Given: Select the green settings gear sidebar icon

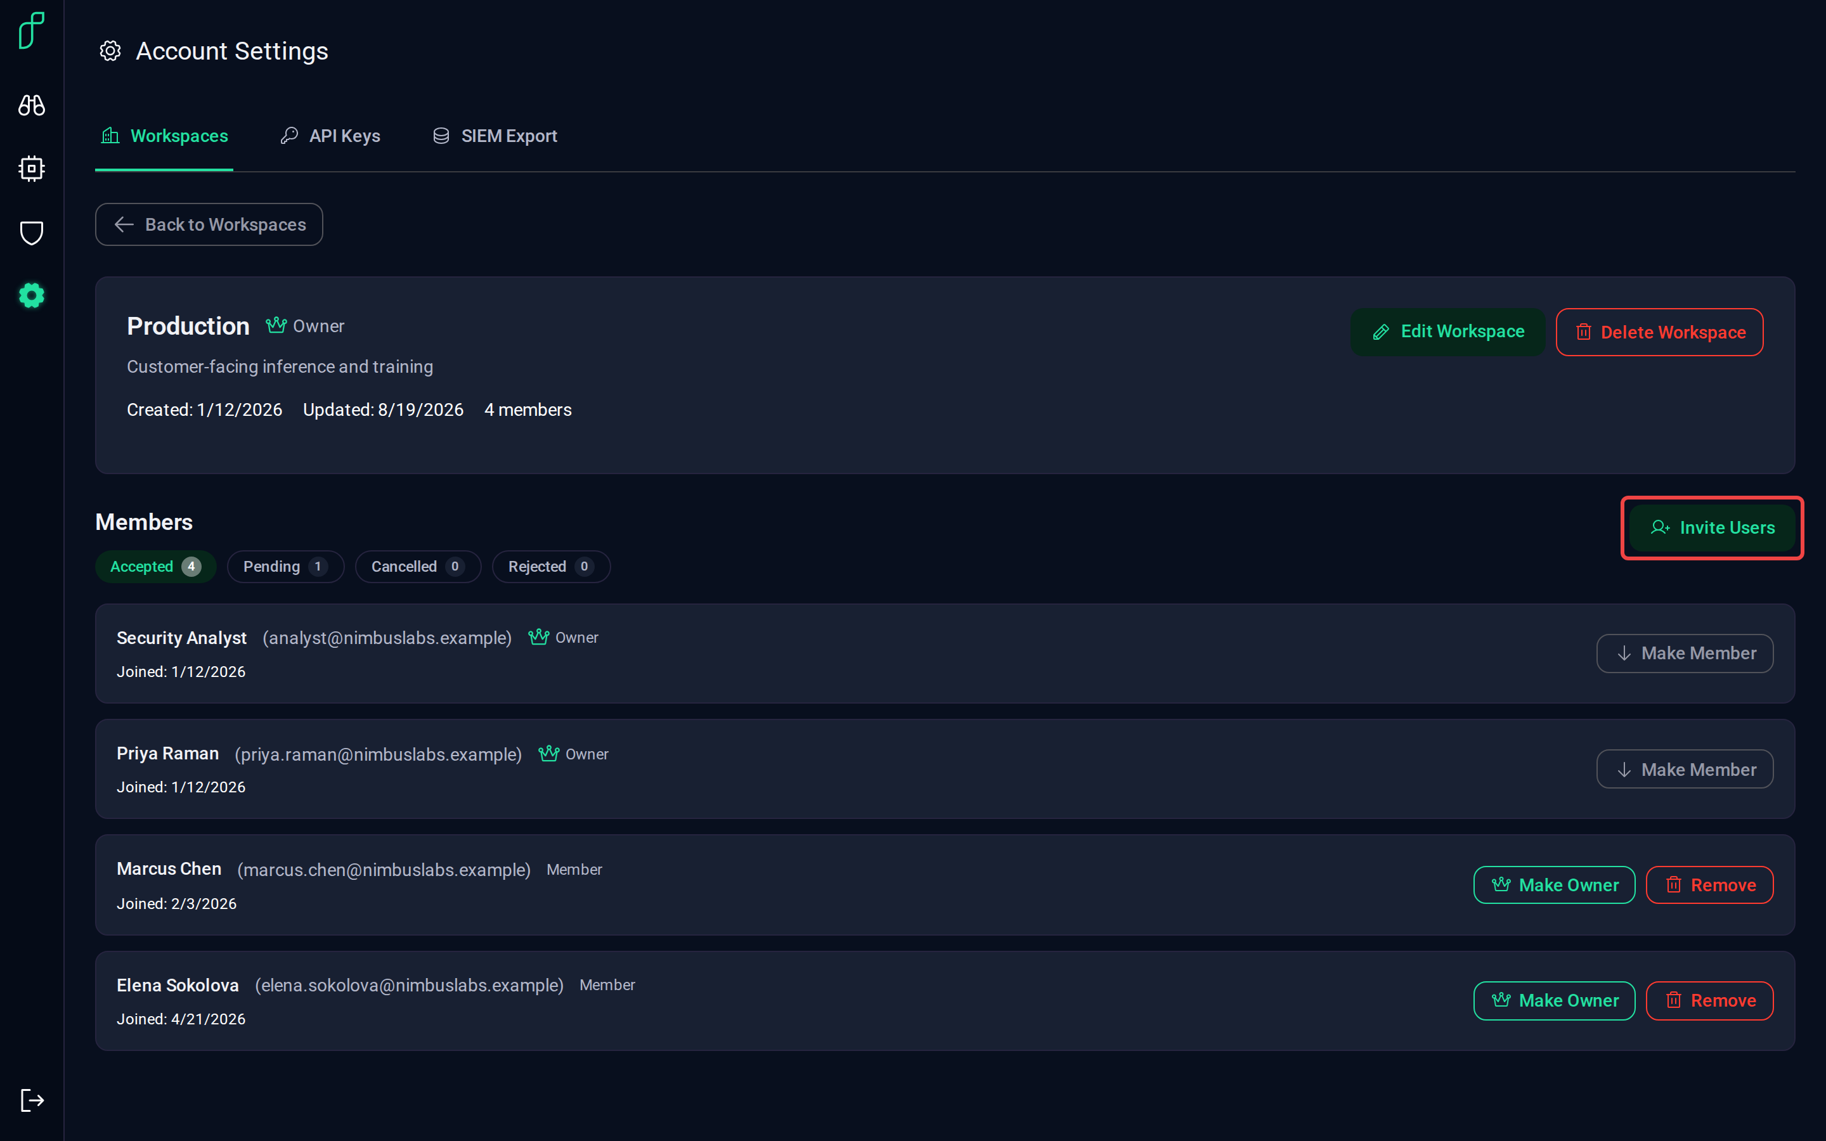Looking at the screenshot, I should pyautogui.click(x=32, y=296).
